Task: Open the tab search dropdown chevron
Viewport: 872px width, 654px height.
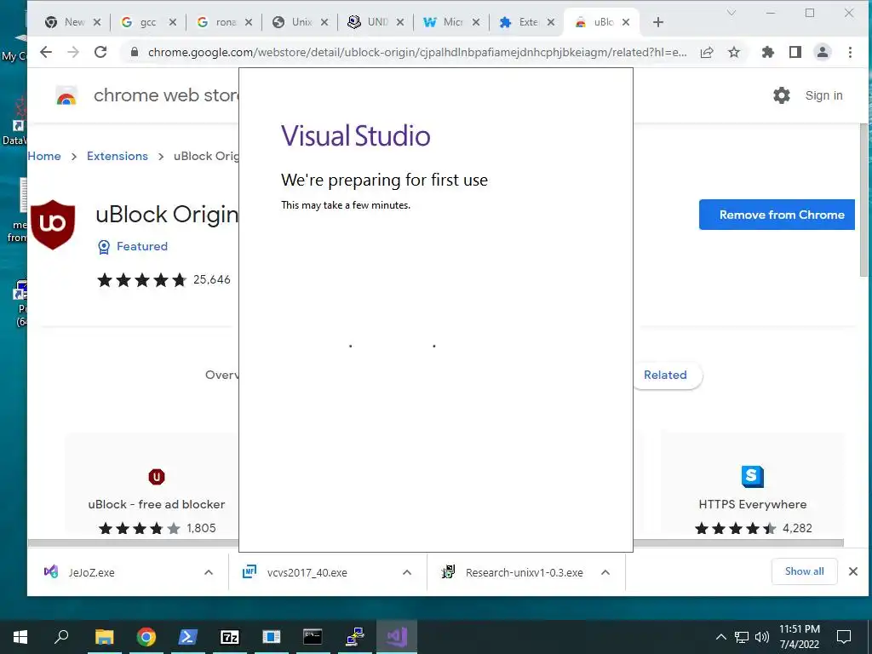Action: (731, 13)
